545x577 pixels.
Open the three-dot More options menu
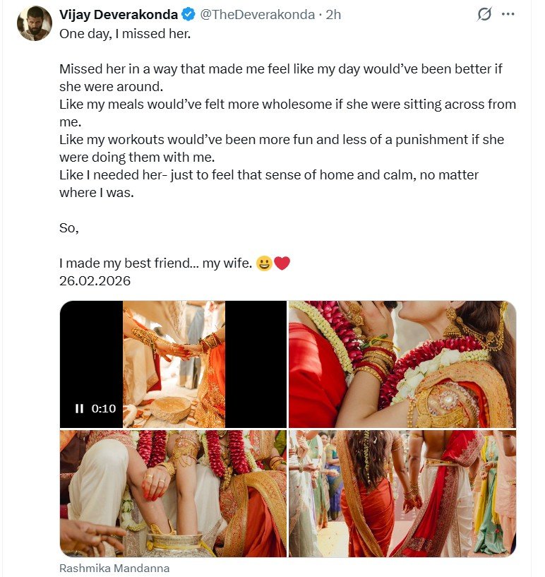(508, 14)
